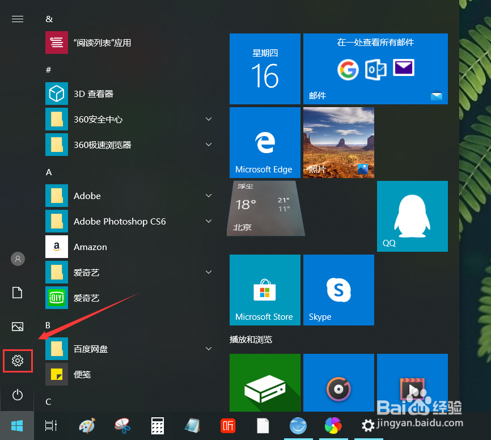Open the blank document taskbar icon

pos(263,426)
